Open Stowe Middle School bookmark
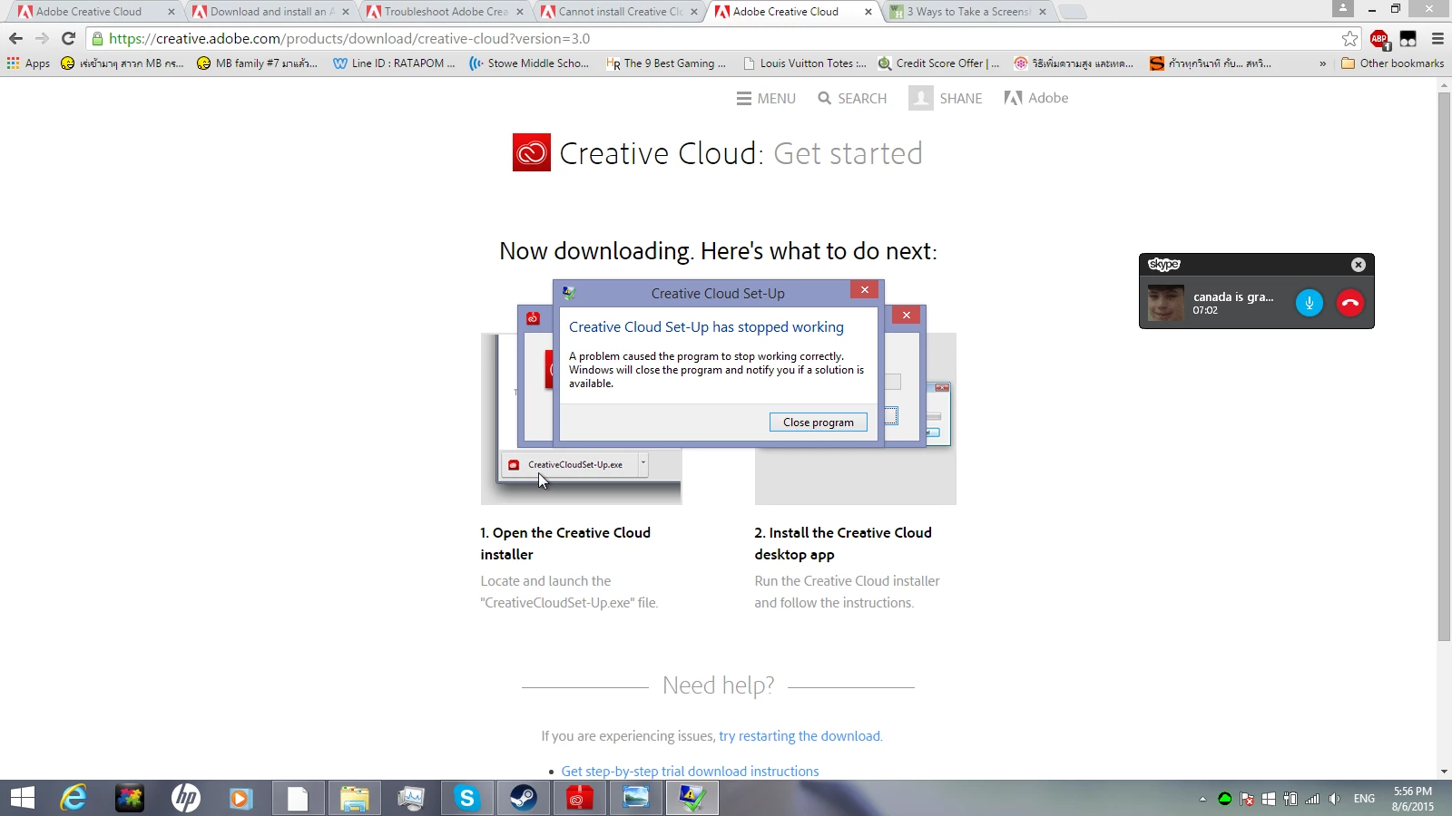Screen dimensions: 1452x816 (529, 63)
